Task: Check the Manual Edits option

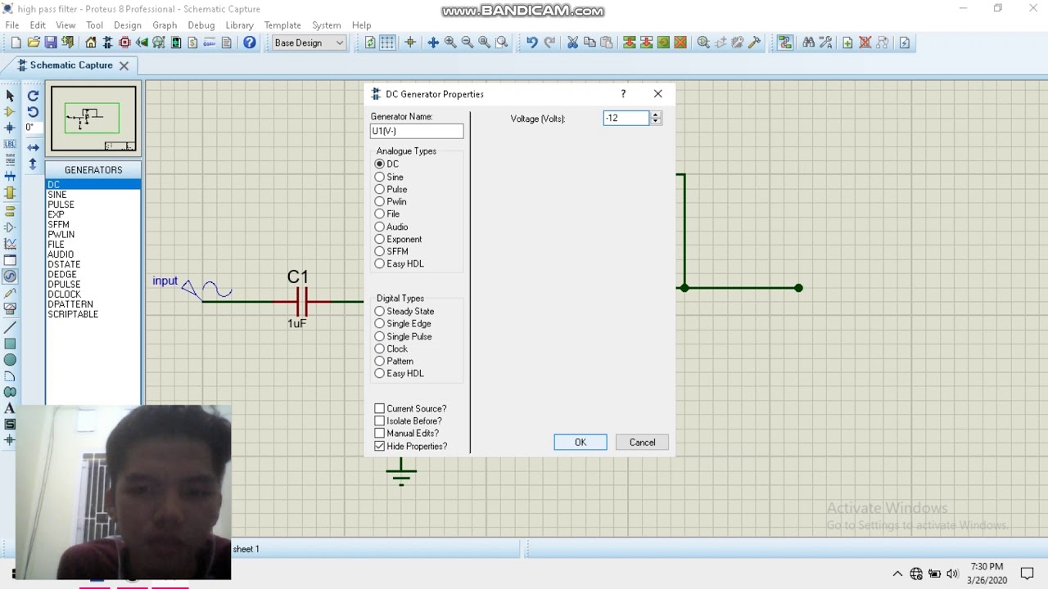Action: click(x=380, y=433)
